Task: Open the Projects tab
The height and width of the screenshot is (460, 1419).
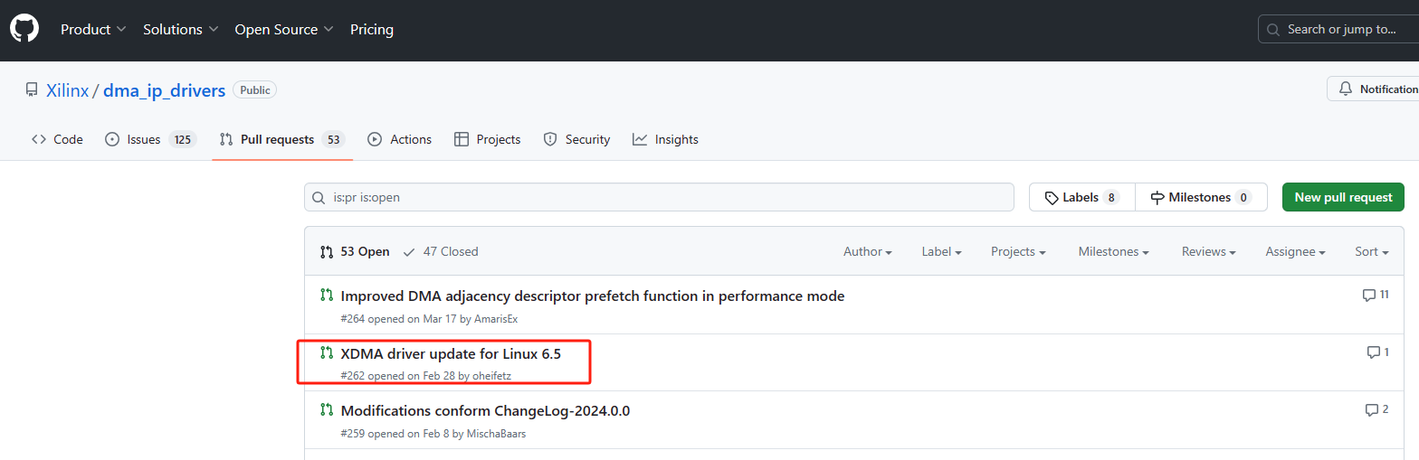Action: (487, 139)
